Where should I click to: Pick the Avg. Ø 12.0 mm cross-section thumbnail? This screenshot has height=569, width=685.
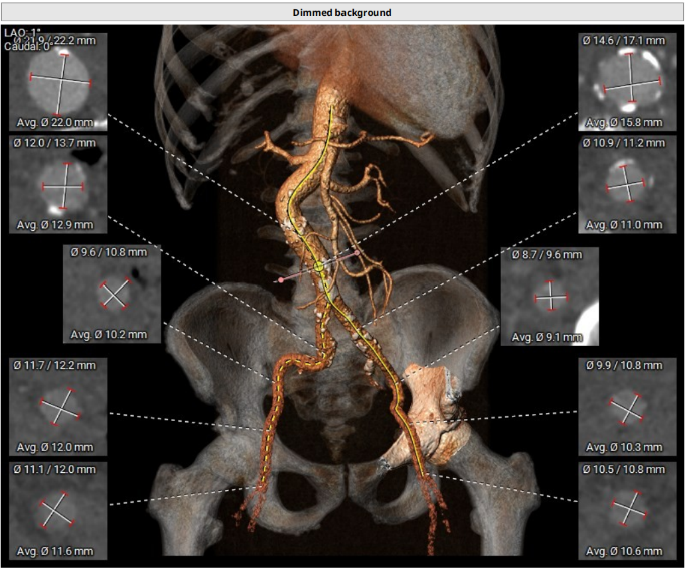59,407
